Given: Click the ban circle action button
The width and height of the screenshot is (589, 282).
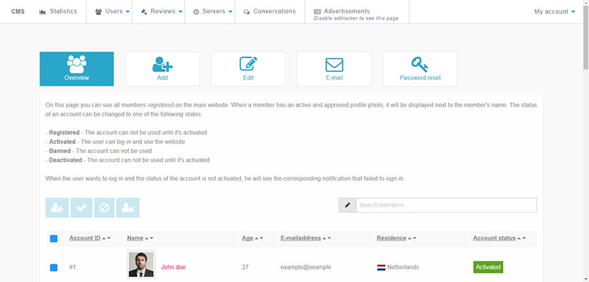Looking at the screenshot, I should click(x=105, y=207).
